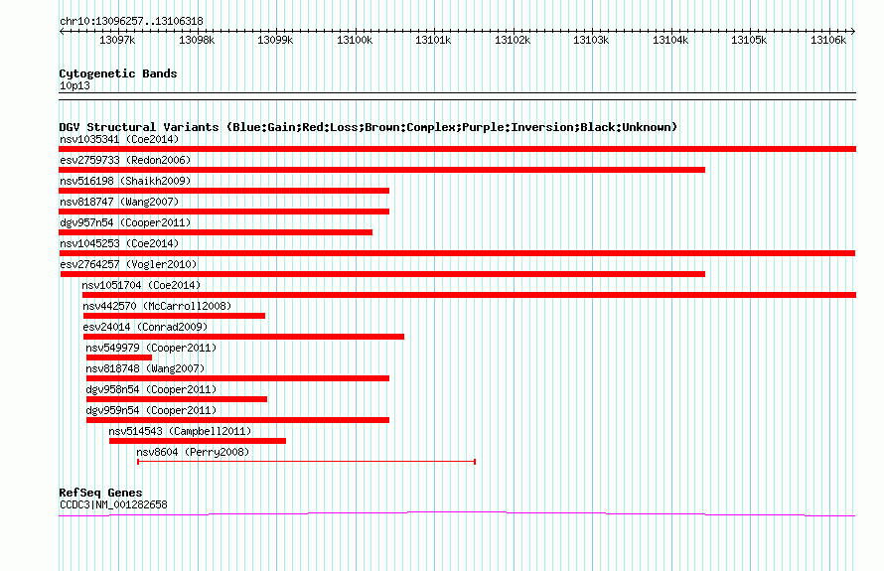This screenshot has width=884, height=571.
Task: Select the red bar beneath nsv818747
Action: click(x=223, y=212)
